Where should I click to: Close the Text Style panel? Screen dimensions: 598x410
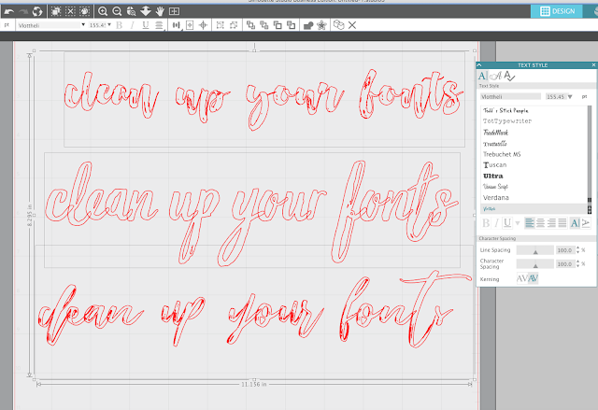[x=593, y=65]
